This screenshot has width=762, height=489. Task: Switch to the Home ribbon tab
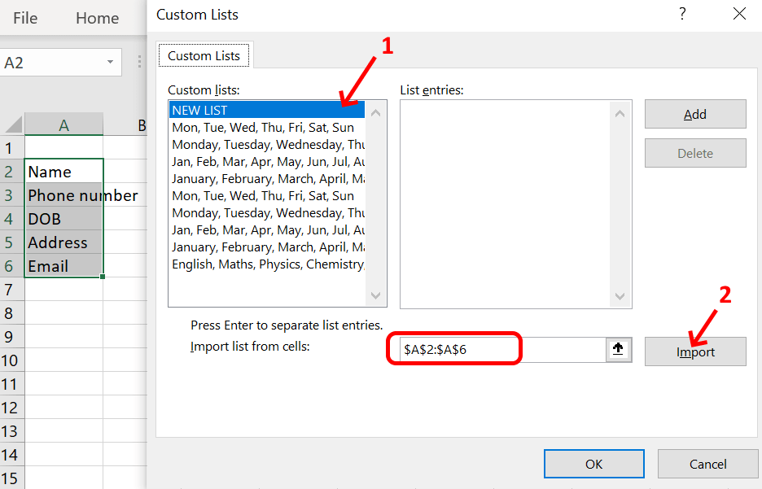tap(97, 18)
